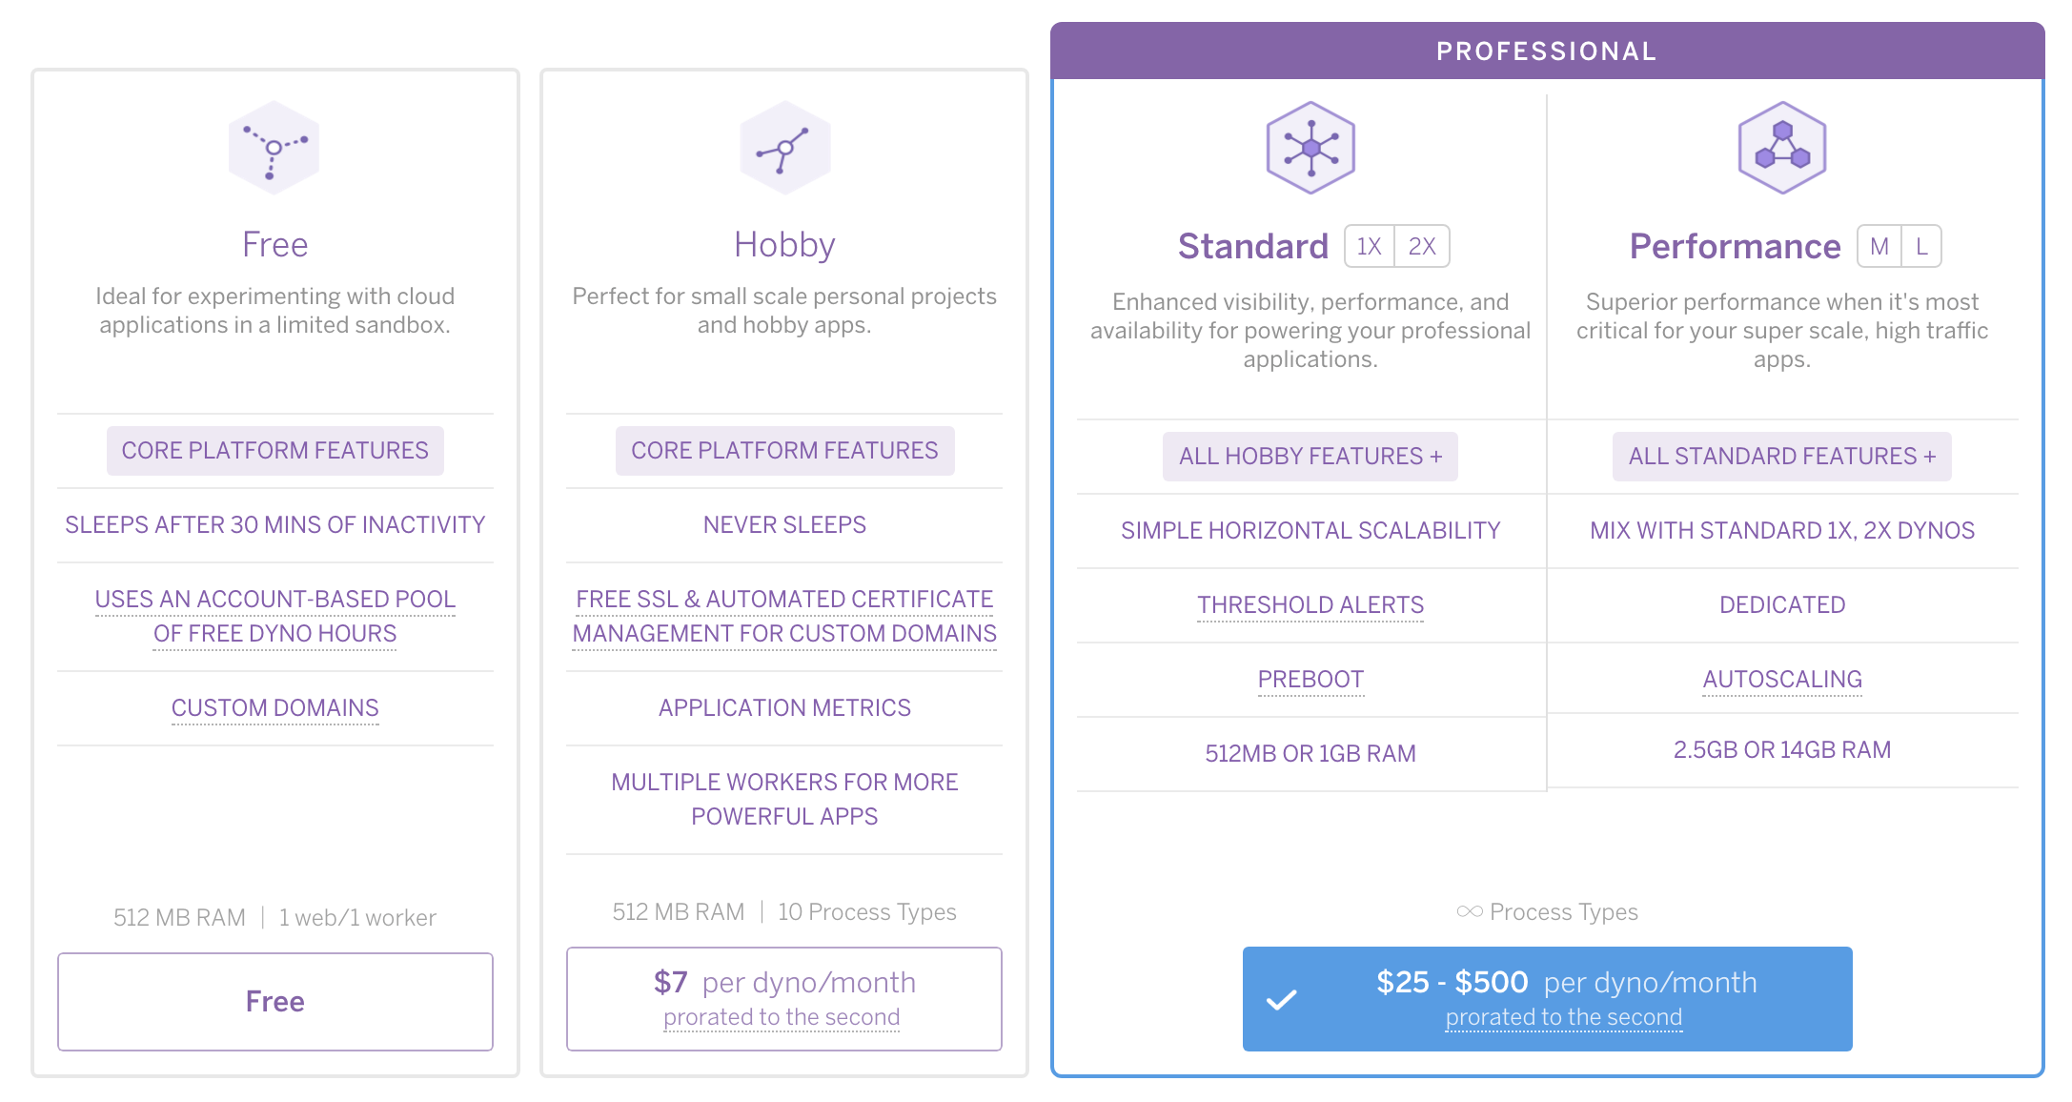Click the Standard tier hexagon icon
2072x1102 pixels.
1310,148
